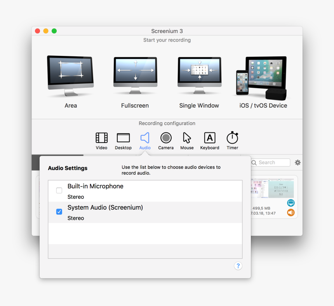Click the 499,5 MB file size text

coord(261,208)
